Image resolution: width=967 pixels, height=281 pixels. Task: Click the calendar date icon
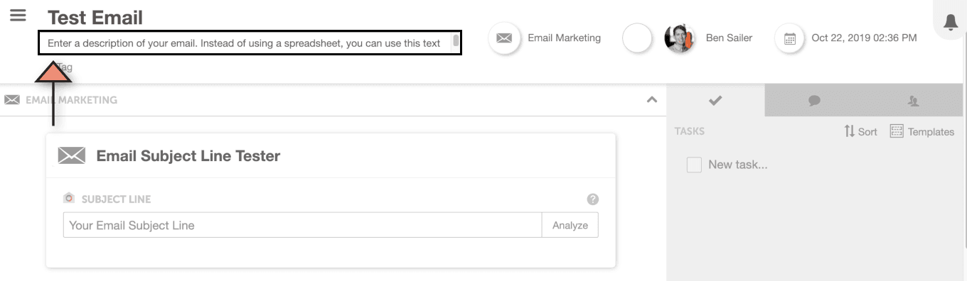point(790,38)
